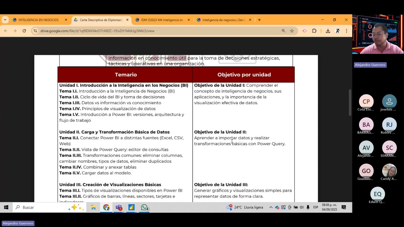Open WhatsApp from taskbar
This screenshot has height=227, width=404.
click(x=145, y=207)
